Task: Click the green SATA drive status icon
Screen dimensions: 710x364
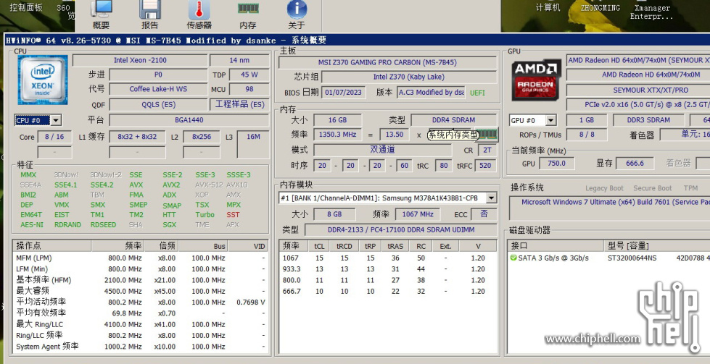Action: (513, 258)
